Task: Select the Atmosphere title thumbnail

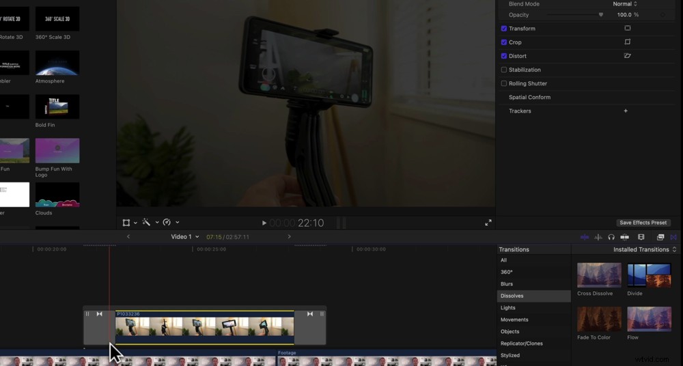Action: click(57, 63)
